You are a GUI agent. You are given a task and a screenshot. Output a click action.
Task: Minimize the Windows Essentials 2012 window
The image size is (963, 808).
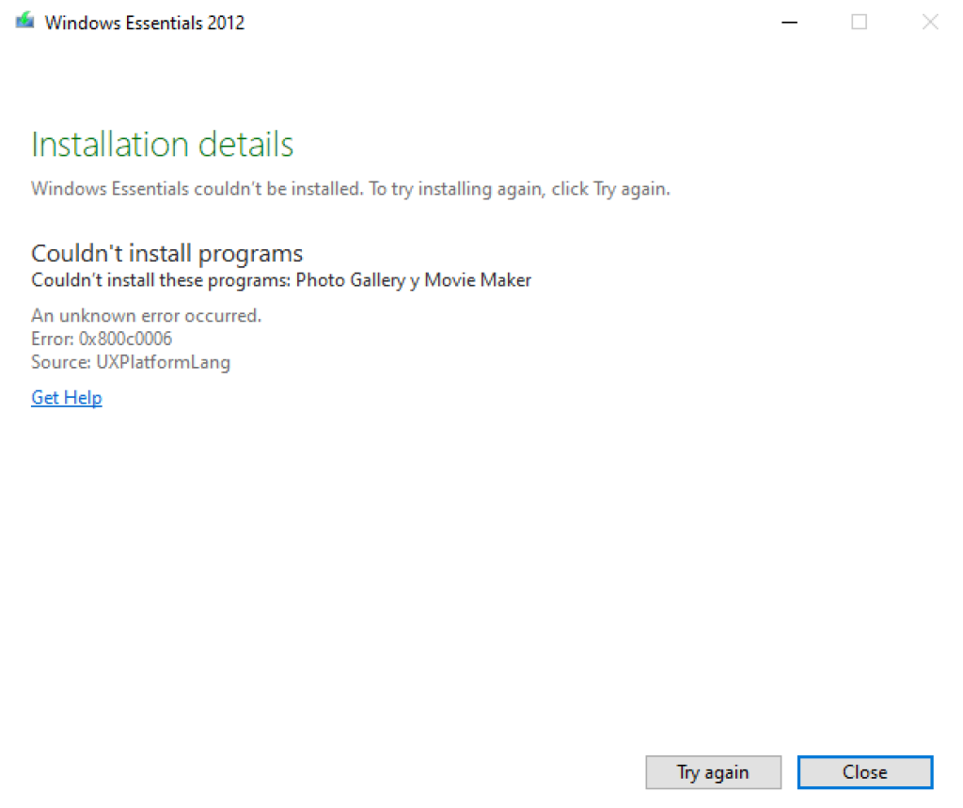pos(789,21)
